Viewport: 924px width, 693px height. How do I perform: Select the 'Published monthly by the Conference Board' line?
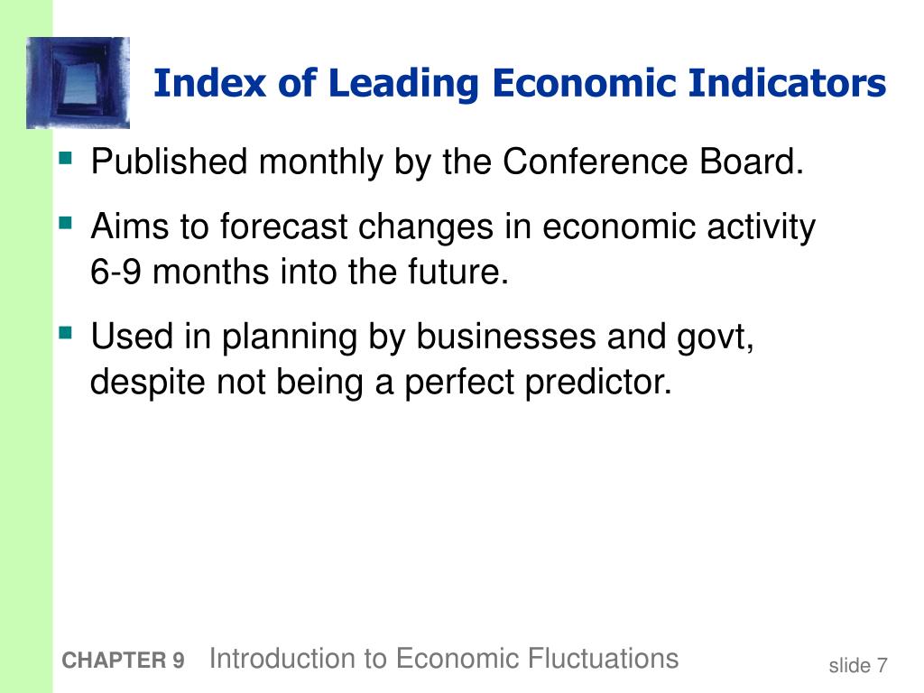tap(448, 162)
